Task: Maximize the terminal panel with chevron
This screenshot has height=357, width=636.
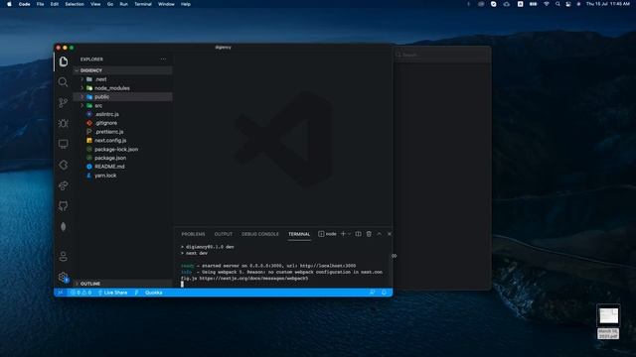Action: click(x=380, y=234)
